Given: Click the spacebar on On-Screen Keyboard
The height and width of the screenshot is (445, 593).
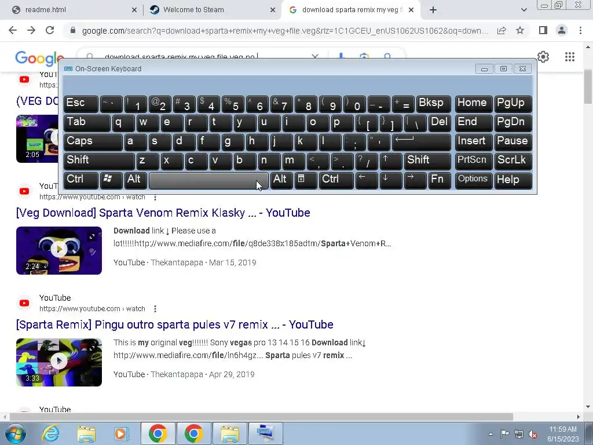Looking at the screenshot, I should [208, 181].
